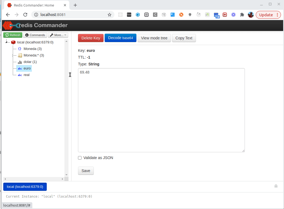Save the euro key value
The height and width of the screenshot is (209, 284).
click(86, 171)
